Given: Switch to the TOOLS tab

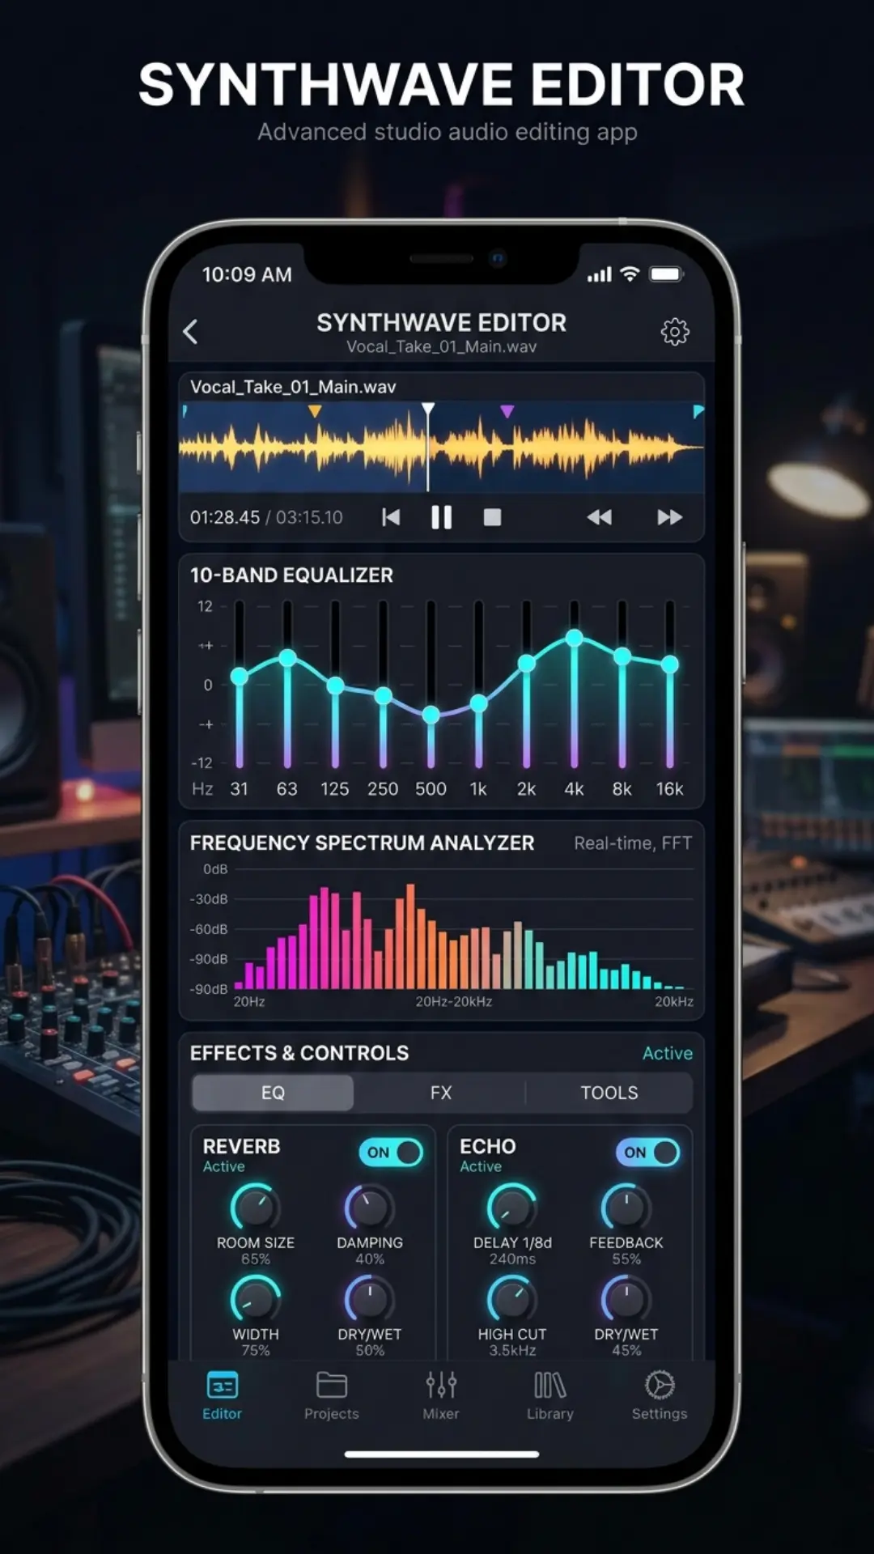Looking at the screenshot, I should tap(609, 1093).
